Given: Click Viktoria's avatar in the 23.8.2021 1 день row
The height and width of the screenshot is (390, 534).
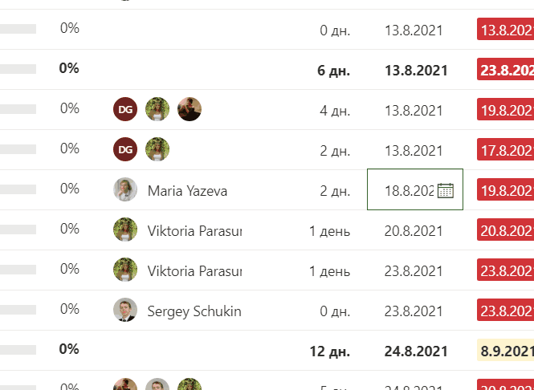Looking at the screenshot, I should coord(125,270).
